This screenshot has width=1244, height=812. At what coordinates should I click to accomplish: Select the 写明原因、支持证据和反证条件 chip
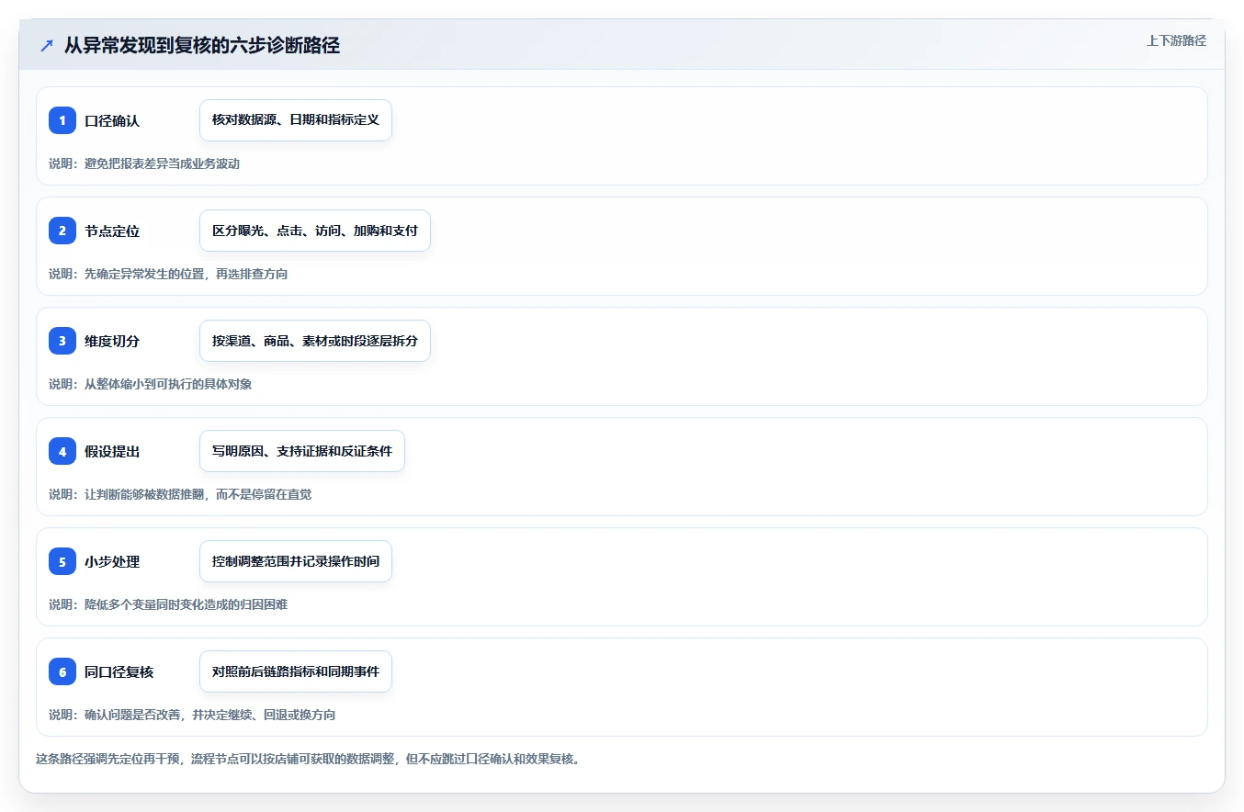[x=302, y=451]
